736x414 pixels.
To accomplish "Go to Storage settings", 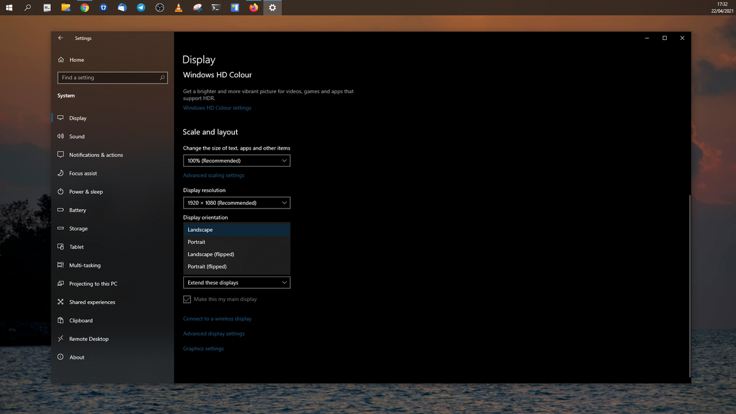I will coord(78,228).
